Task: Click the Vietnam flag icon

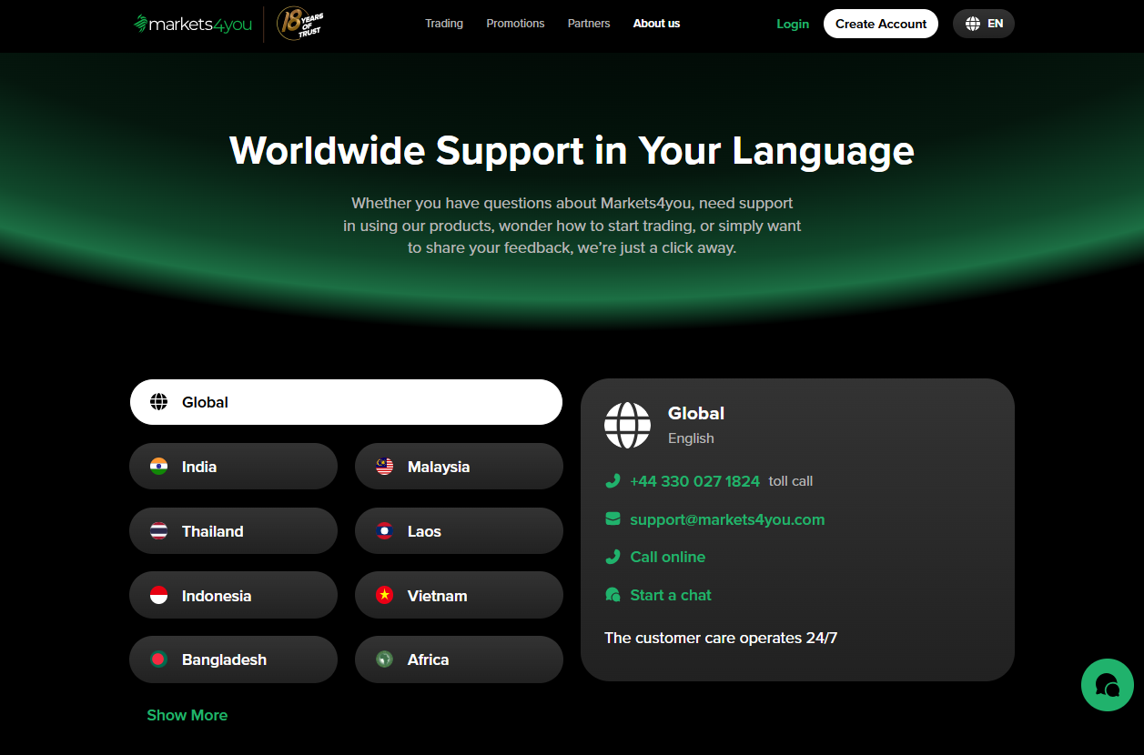Action: [x=385, y=596]
